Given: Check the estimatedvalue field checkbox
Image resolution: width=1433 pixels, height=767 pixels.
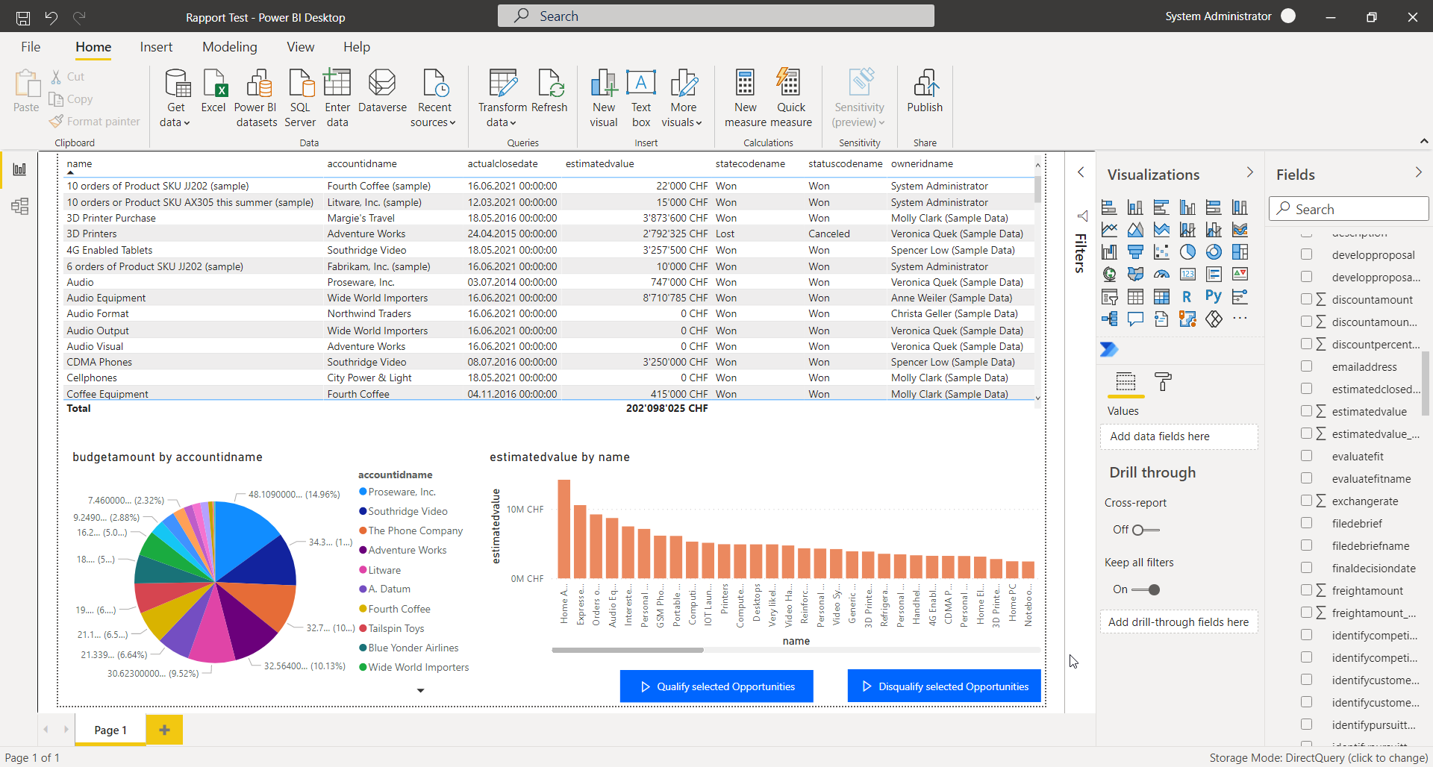Looking at the screenshot, I should click(x=1306, y=411).
